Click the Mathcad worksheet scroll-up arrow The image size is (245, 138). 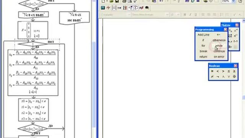point(243,21)
